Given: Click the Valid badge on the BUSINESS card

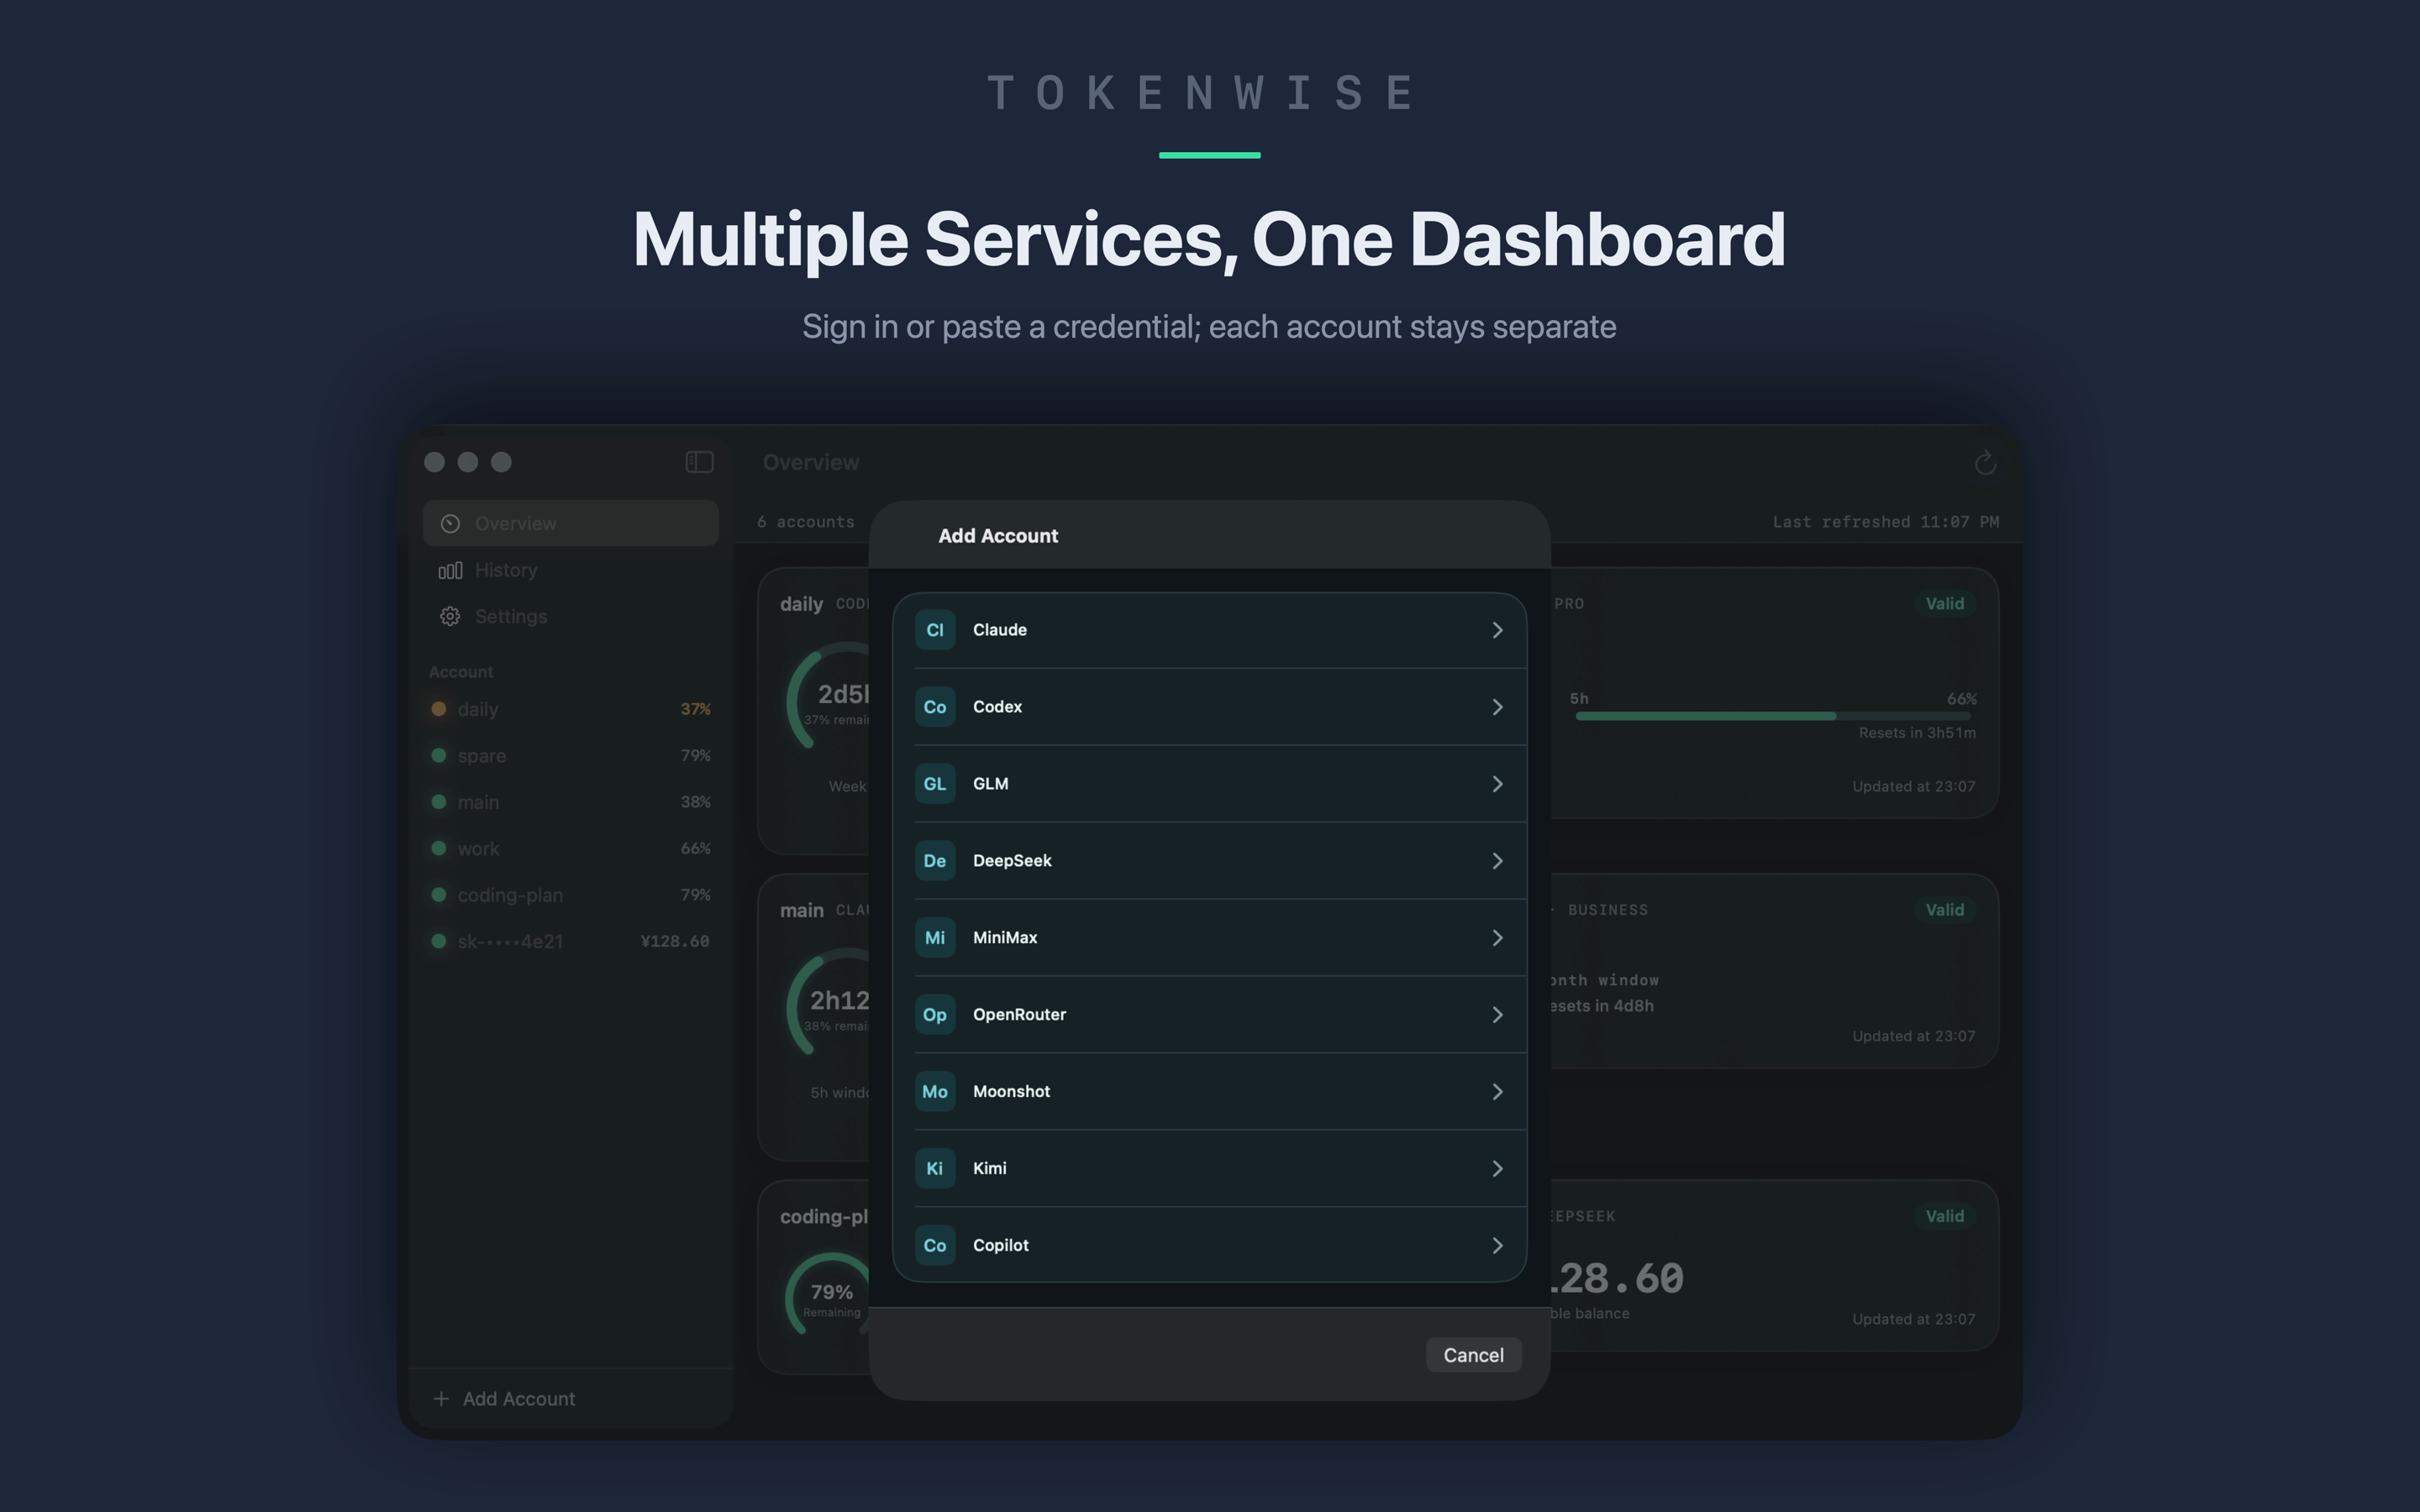Looking at the screenshot, I should click(x=1945, y=910).
